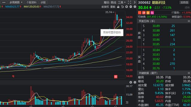Click the 市盈(静) 45.35 value
Image resolution: width=191 pixels, height=107 pixels.
click(x=160, y=105)
